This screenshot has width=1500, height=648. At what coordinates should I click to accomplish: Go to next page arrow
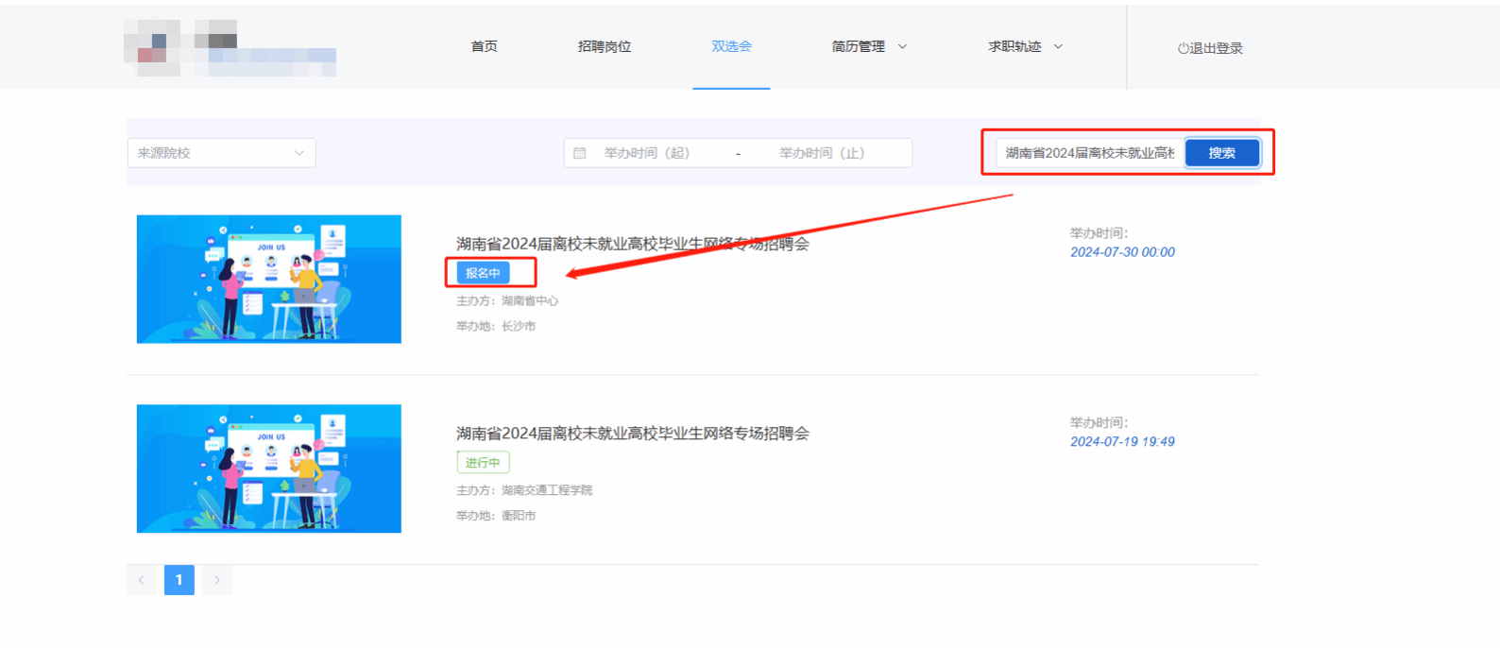pos(216,580)
